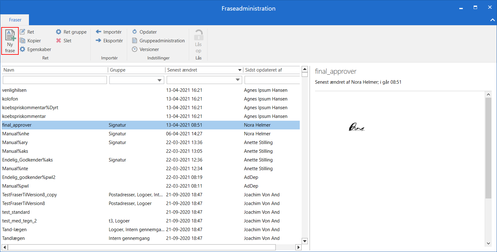Open Gruppeadministration document icon

(x=135, y=40)
